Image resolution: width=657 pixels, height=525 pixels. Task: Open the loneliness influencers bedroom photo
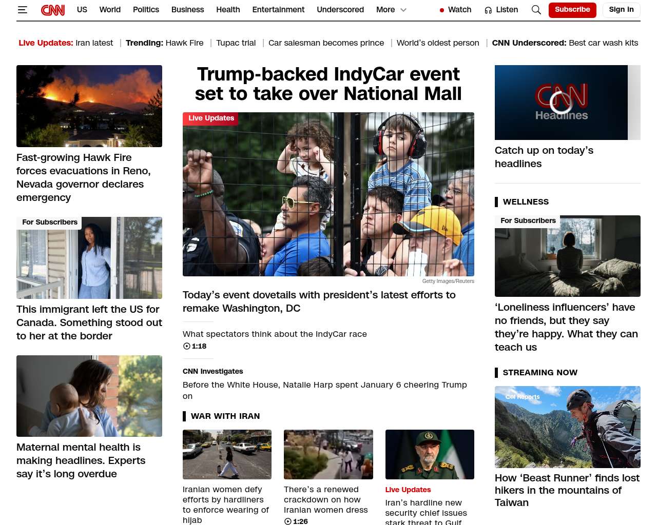[x=568, y=256]
